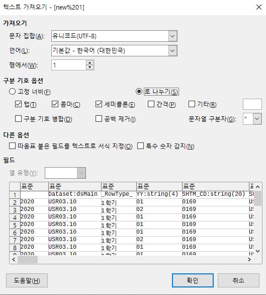This screenshot has width=266, height=295.
Task: Open the 문자 집합 dropdown
Action: (172, 36)
